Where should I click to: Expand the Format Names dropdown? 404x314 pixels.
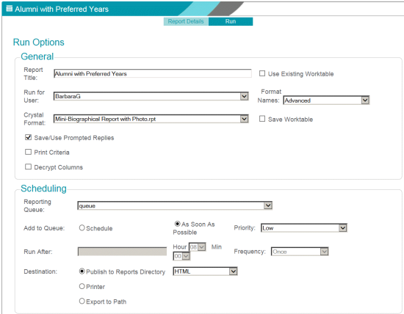(326, 100)
